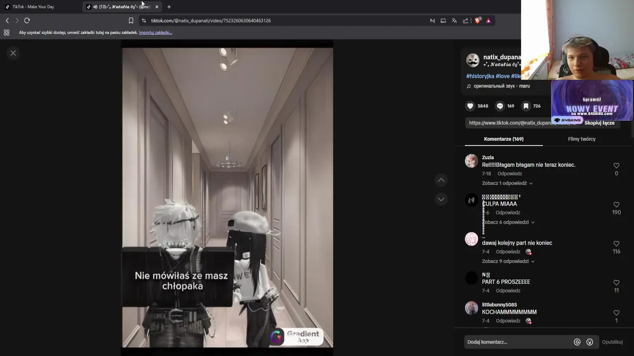
Task: Open the 'N' commenter's black avatar
Action: pyautogui.click(x=472, y=278)
